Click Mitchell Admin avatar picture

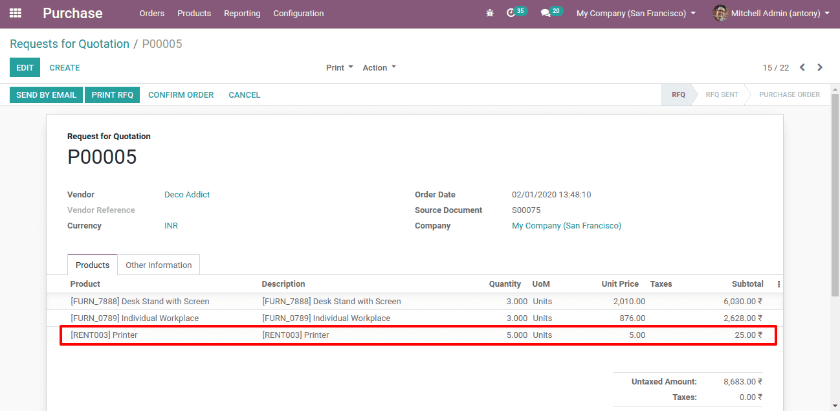click(x=720, y=13)
